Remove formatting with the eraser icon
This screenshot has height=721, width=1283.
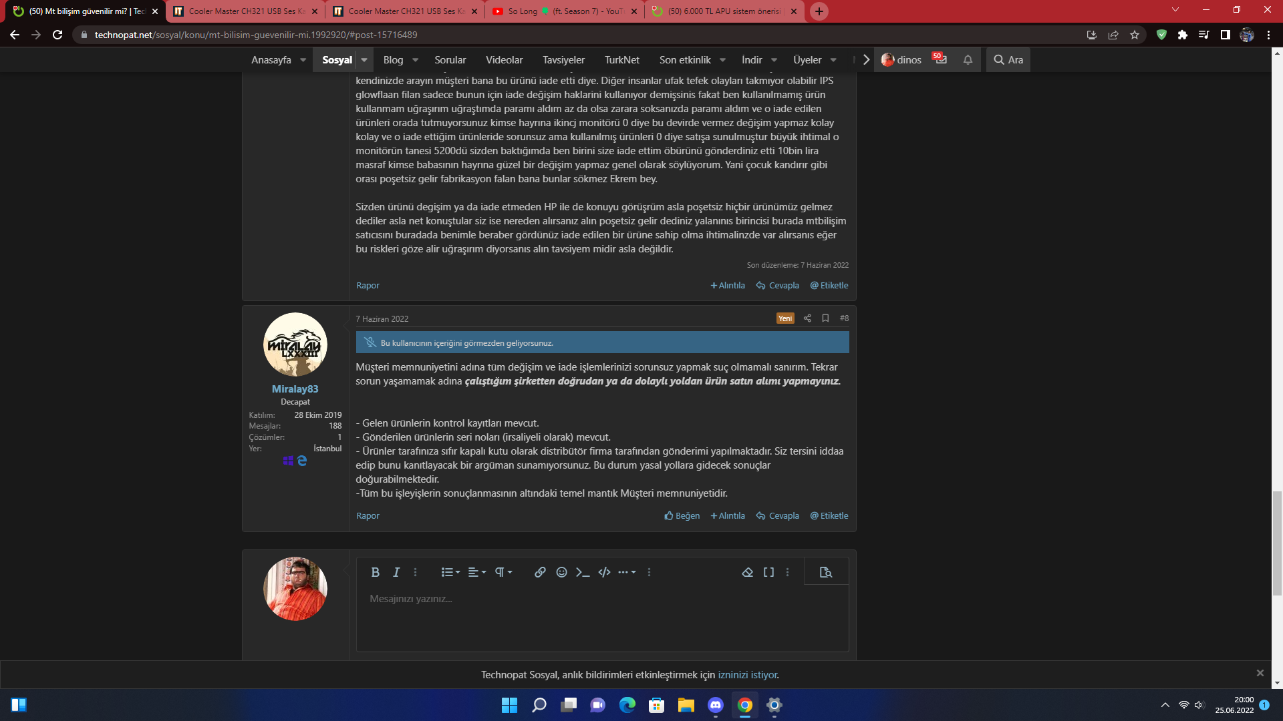748,572
